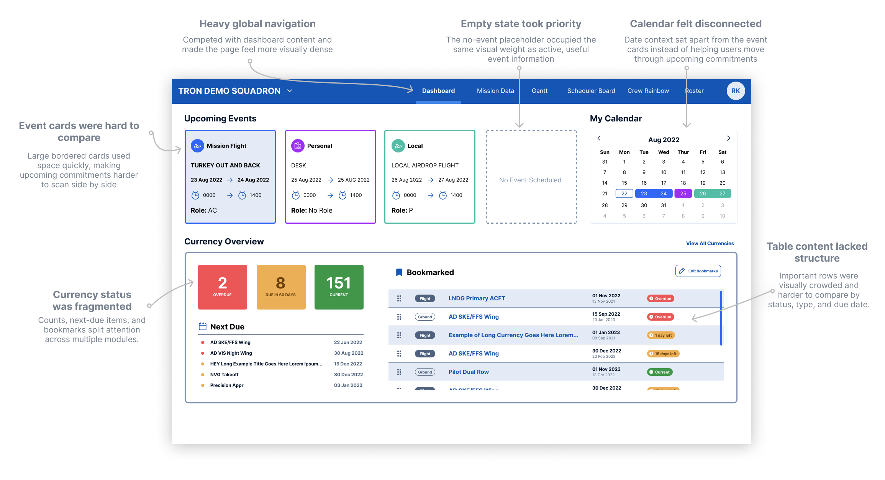Click the Next Due calendar icon

[x=203, y=326]
